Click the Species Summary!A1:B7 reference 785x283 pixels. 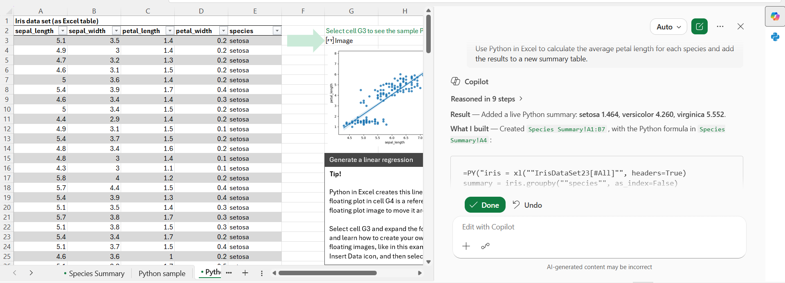pyautogui.click(x=567, y=129)
